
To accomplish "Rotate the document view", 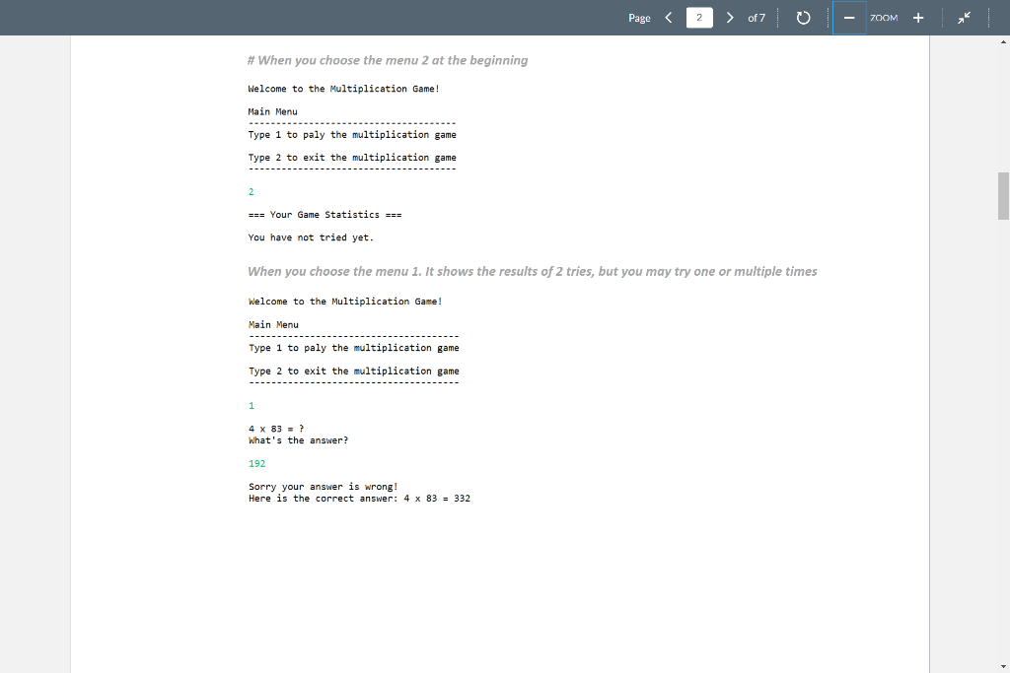I will (x=803, y=18).
